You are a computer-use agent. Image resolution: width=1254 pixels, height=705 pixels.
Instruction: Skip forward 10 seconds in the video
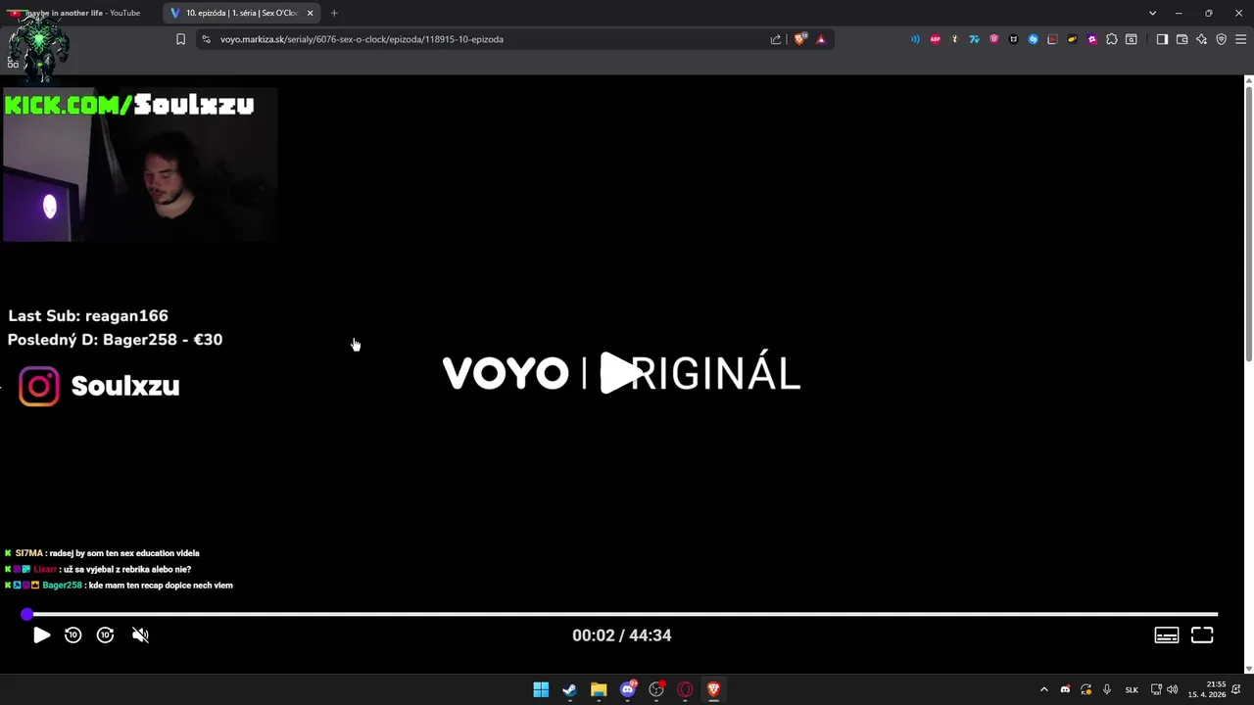[106, 635]
